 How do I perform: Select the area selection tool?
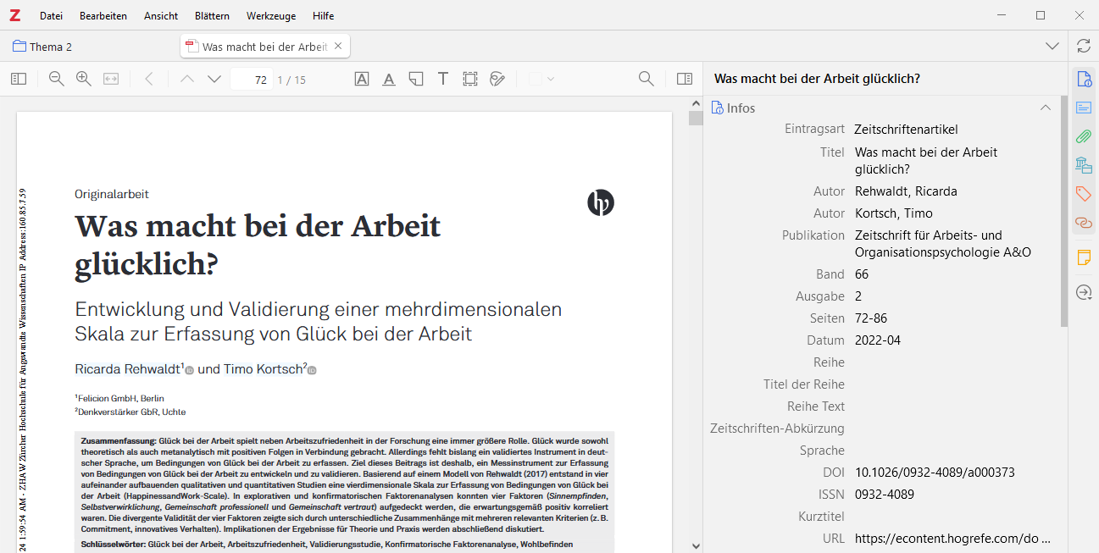[470, 79]
